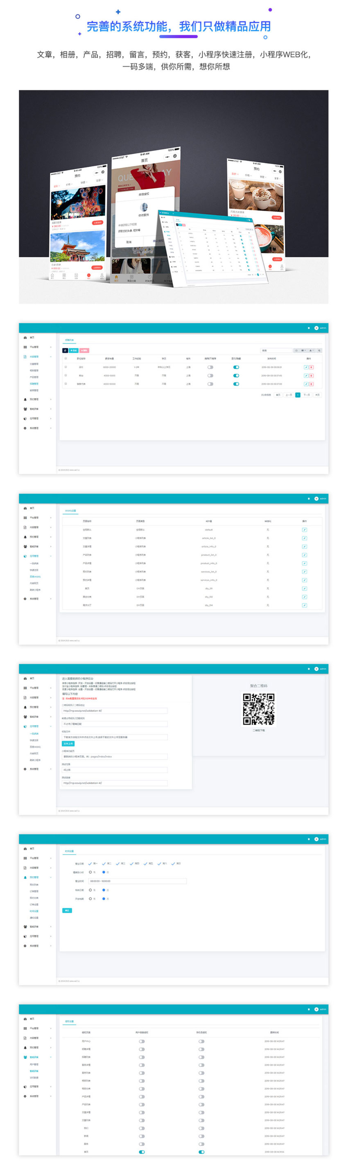Click the edit icon in the first WEB化 table row
The width and height of the screenshot is (348, 1165).
pos(304,529)
